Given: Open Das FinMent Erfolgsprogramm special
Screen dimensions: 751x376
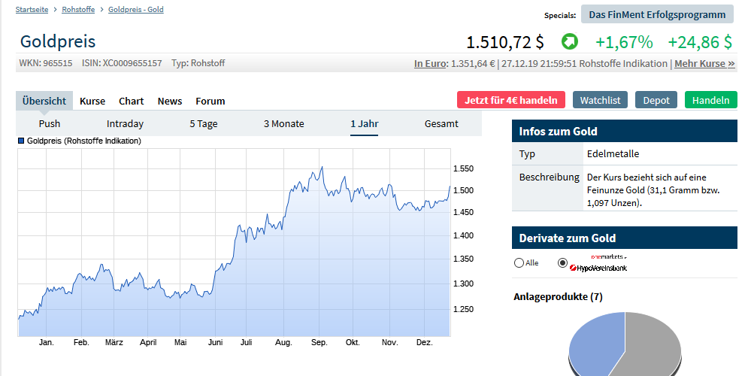Looking at the screenshot, I should click(657, 14).
